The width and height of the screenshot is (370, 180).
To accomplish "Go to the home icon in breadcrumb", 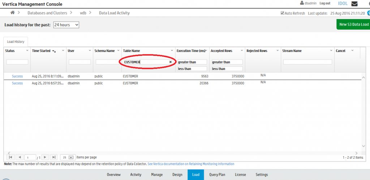I will click(13, 13).
